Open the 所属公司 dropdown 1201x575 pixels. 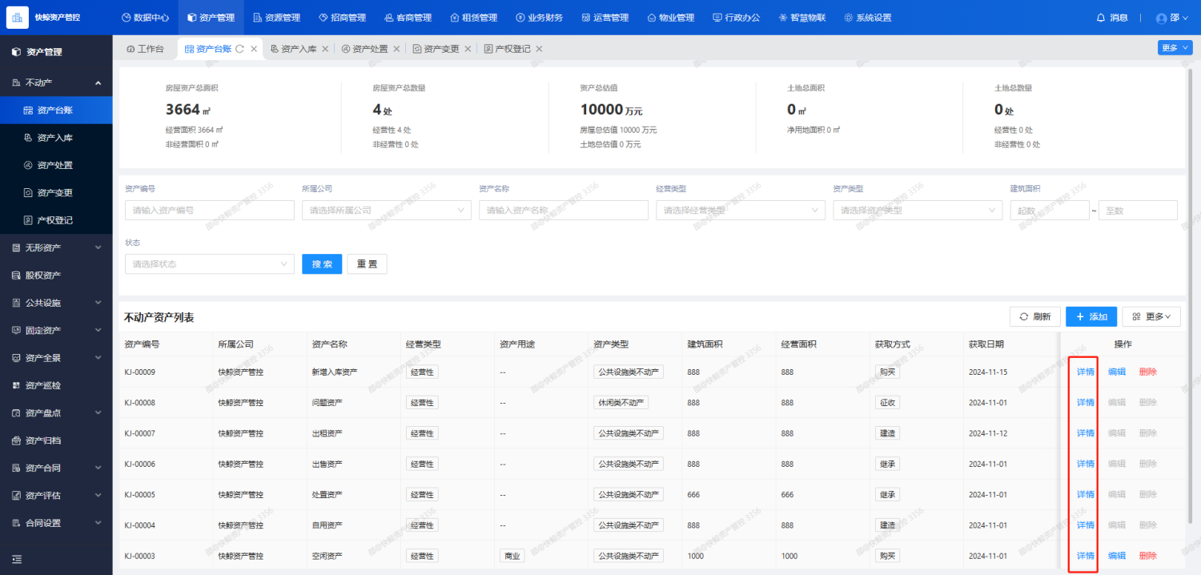tap(387, 210)
